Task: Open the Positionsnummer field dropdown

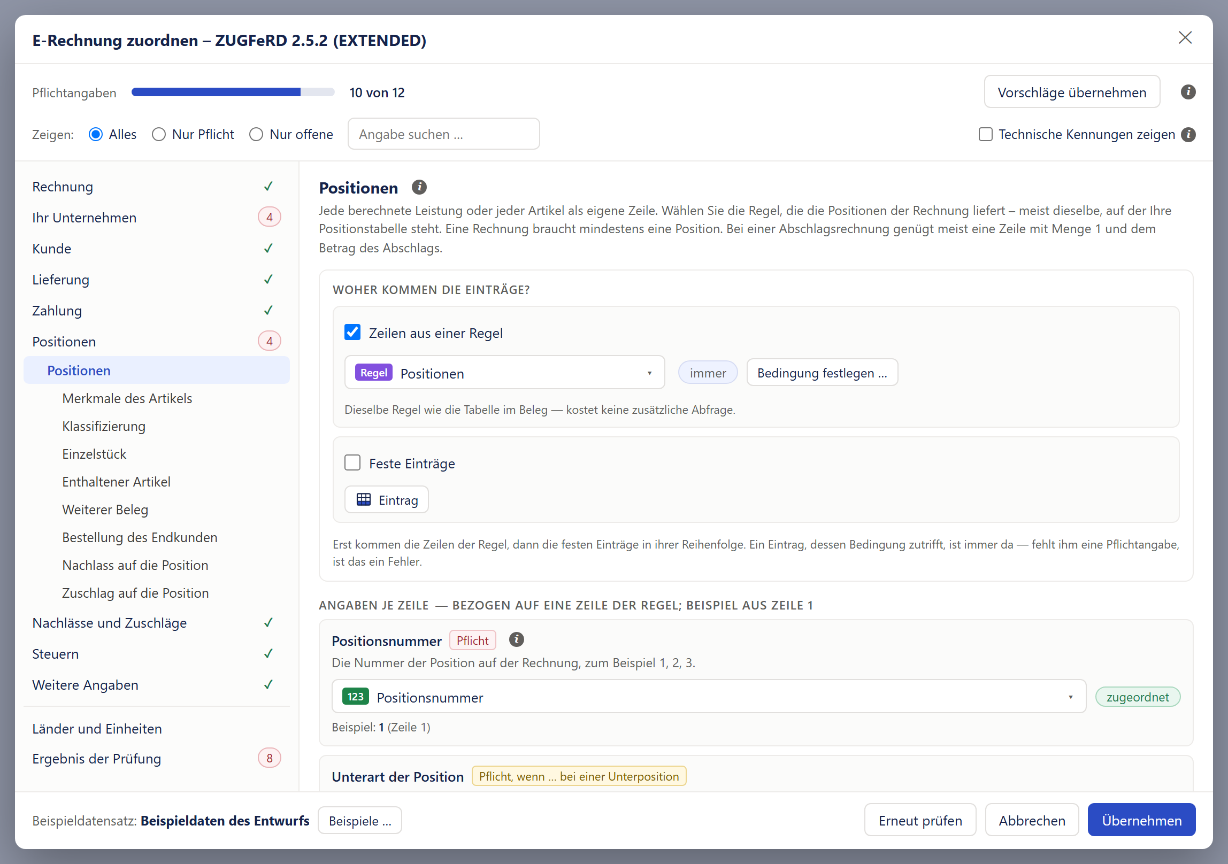Action: (709, 697)
